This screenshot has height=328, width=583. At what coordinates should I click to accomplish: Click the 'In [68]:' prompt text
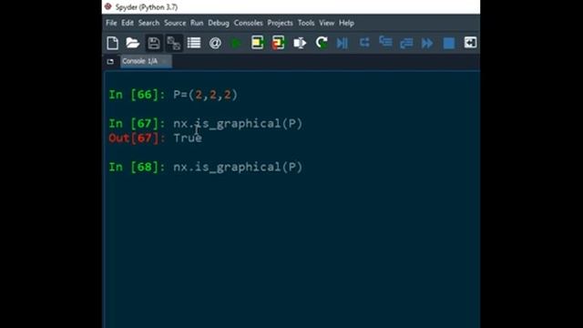pyautogui.click(x=137, y=167)
